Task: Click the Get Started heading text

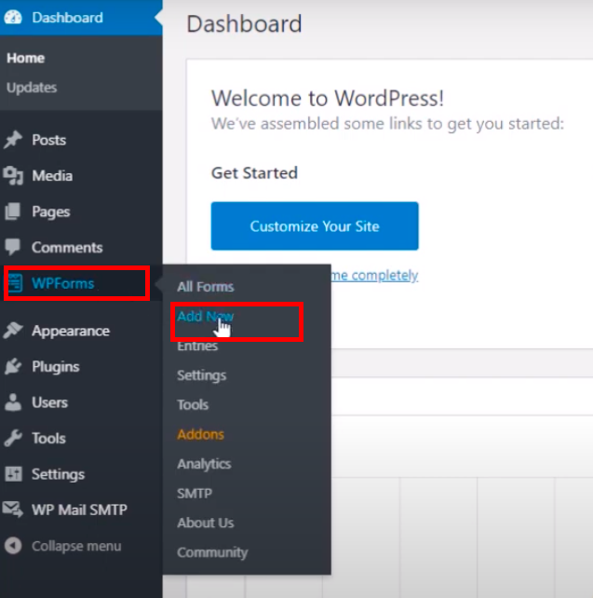Action: (x=254, y=173)
